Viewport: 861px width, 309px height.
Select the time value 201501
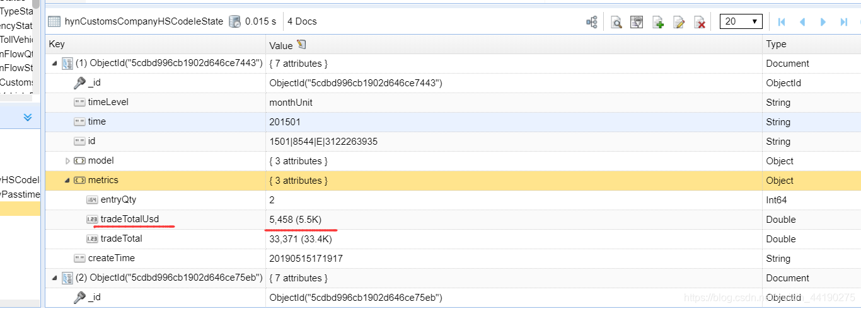284,122
